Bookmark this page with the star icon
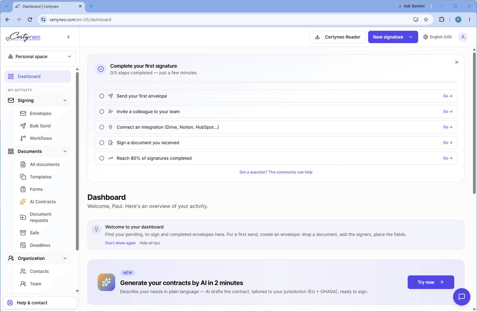The image size is (477, 312). 426,19
